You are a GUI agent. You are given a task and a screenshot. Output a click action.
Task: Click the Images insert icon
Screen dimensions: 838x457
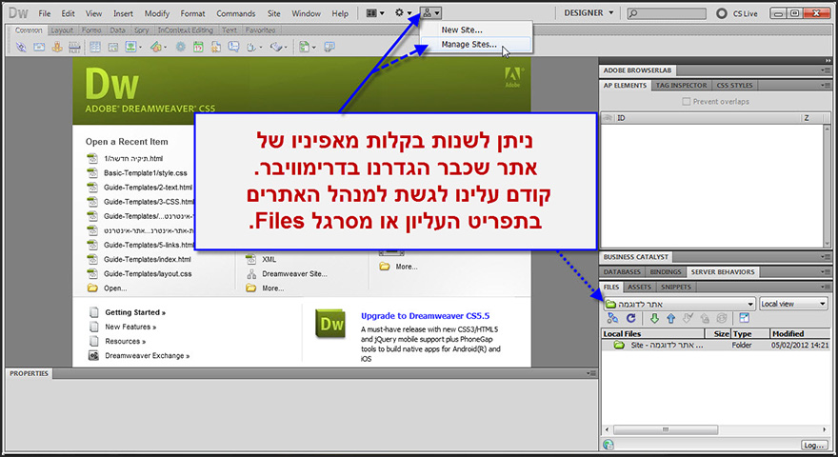130,47
